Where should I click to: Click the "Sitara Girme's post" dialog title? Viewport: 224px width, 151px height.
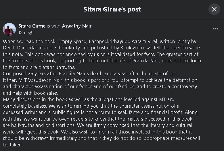point(112,9)
